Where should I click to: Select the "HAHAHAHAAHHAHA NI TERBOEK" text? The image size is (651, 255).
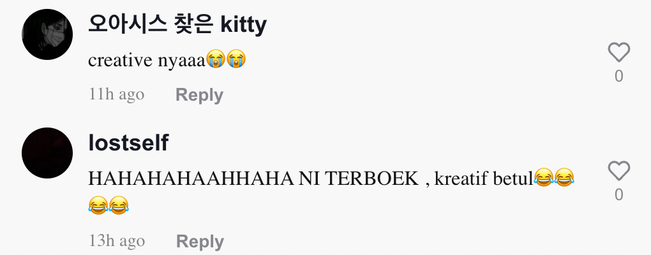pyautogui.click(x=253, y=179)
